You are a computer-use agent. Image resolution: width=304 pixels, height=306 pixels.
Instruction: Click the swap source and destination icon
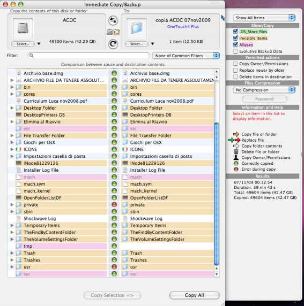click(x=113, y=20)
